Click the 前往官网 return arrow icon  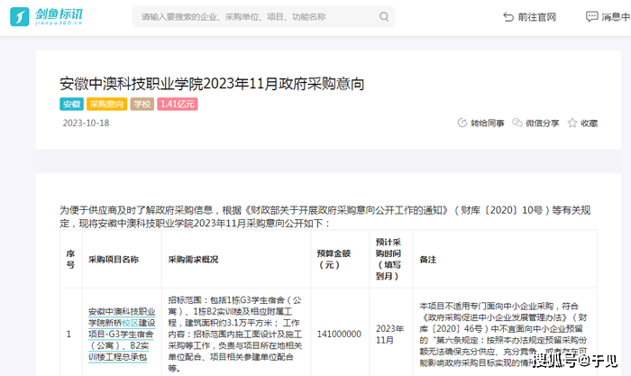pos(508,17)
